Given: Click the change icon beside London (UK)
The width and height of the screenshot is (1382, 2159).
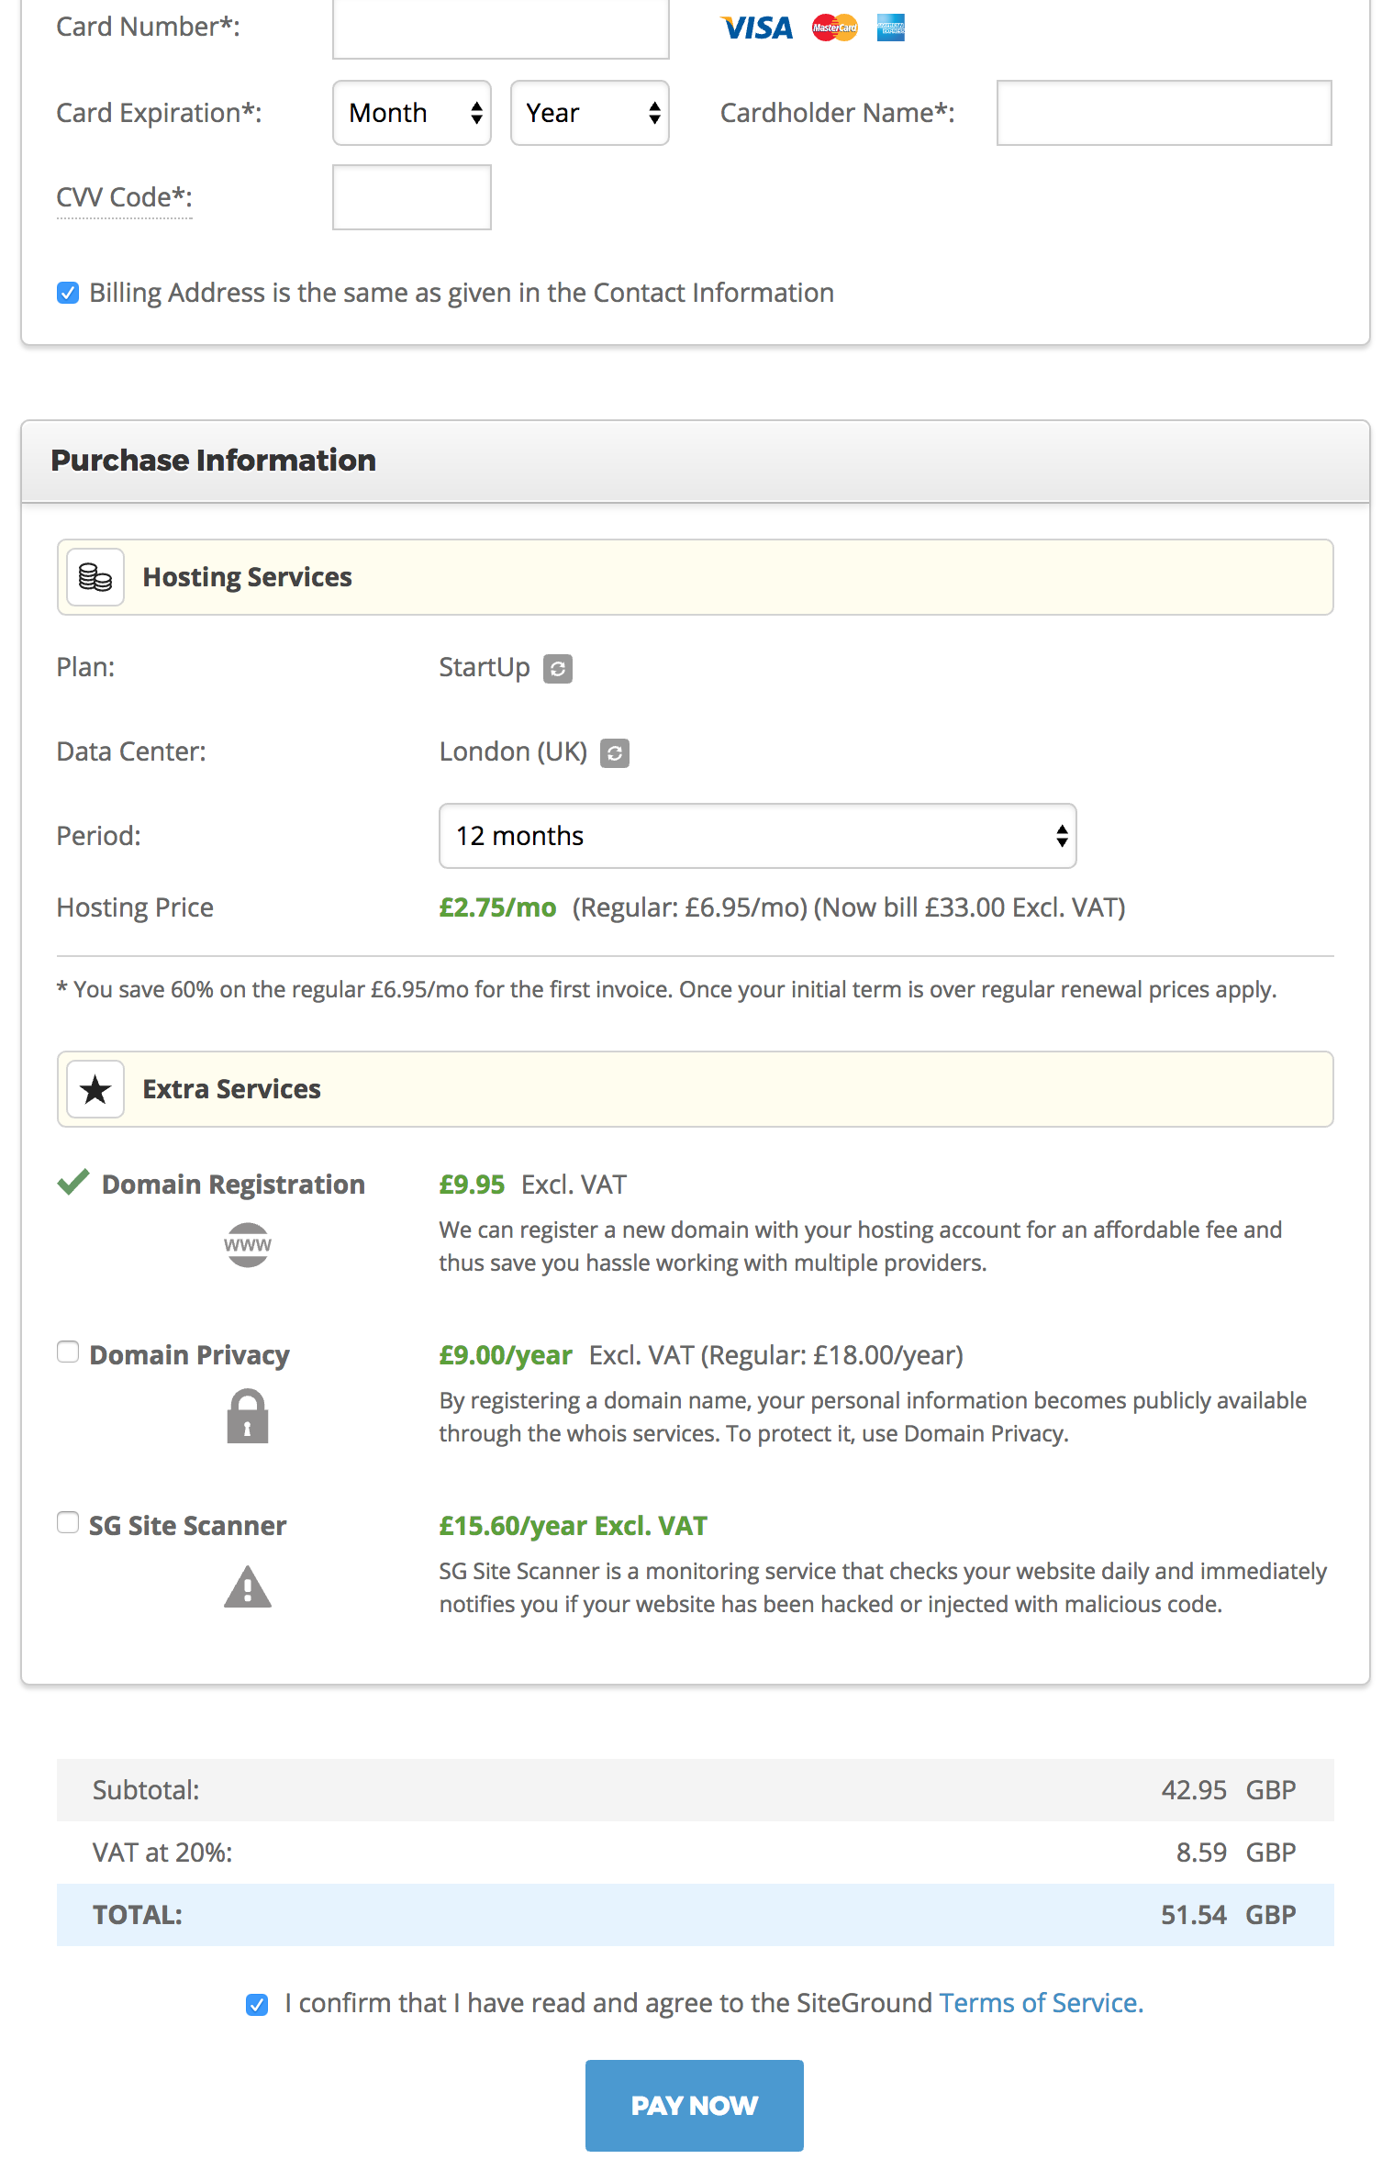Looking at the screenshot, I should pyautogui.click(x=615, y=753).
